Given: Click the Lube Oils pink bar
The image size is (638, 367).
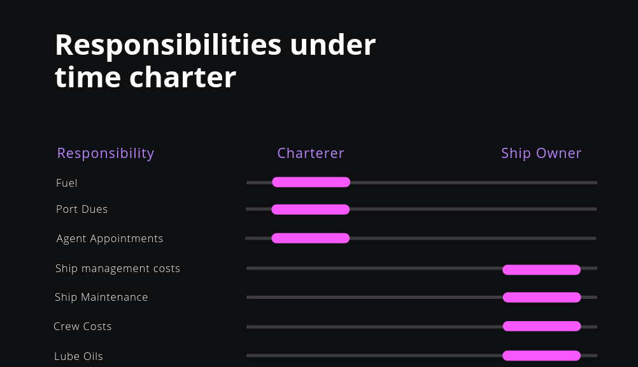Looking at the screenshot, I should pyautogui.click(x=542, y=356).
